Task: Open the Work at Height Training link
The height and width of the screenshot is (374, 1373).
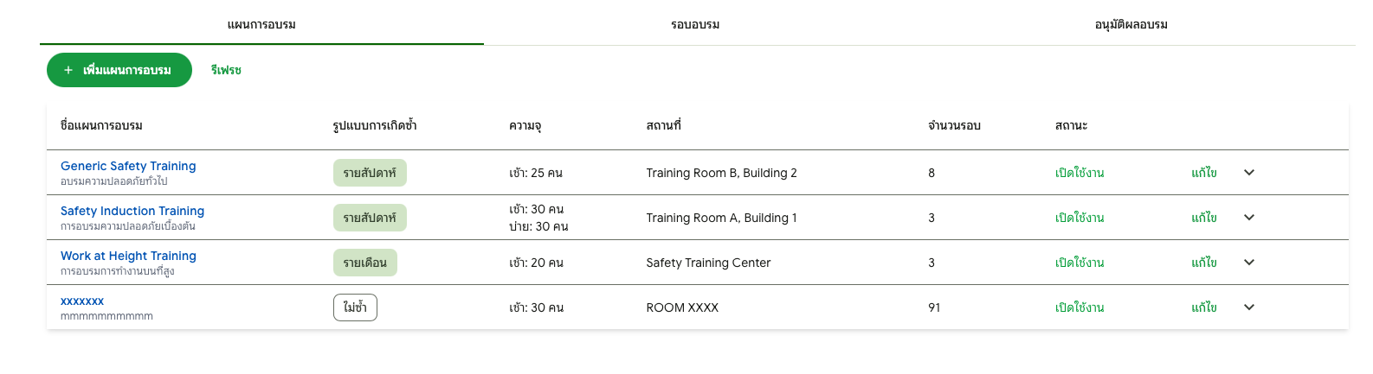Action: [128, 256]
